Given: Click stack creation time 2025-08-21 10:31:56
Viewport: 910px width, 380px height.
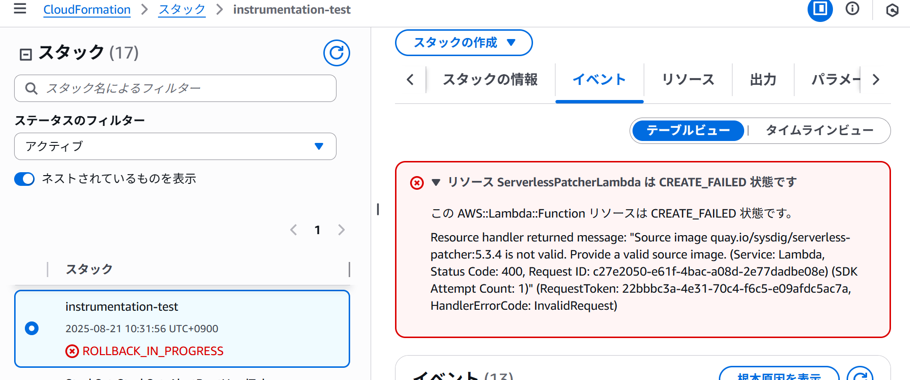Looking at the screenshot, I should tap(142, 329).
